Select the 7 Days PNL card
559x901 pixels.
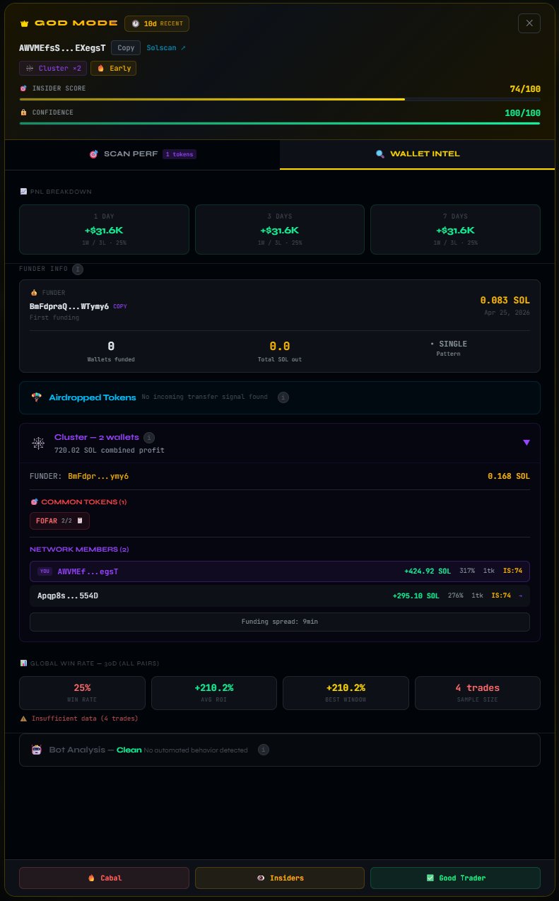455,229
